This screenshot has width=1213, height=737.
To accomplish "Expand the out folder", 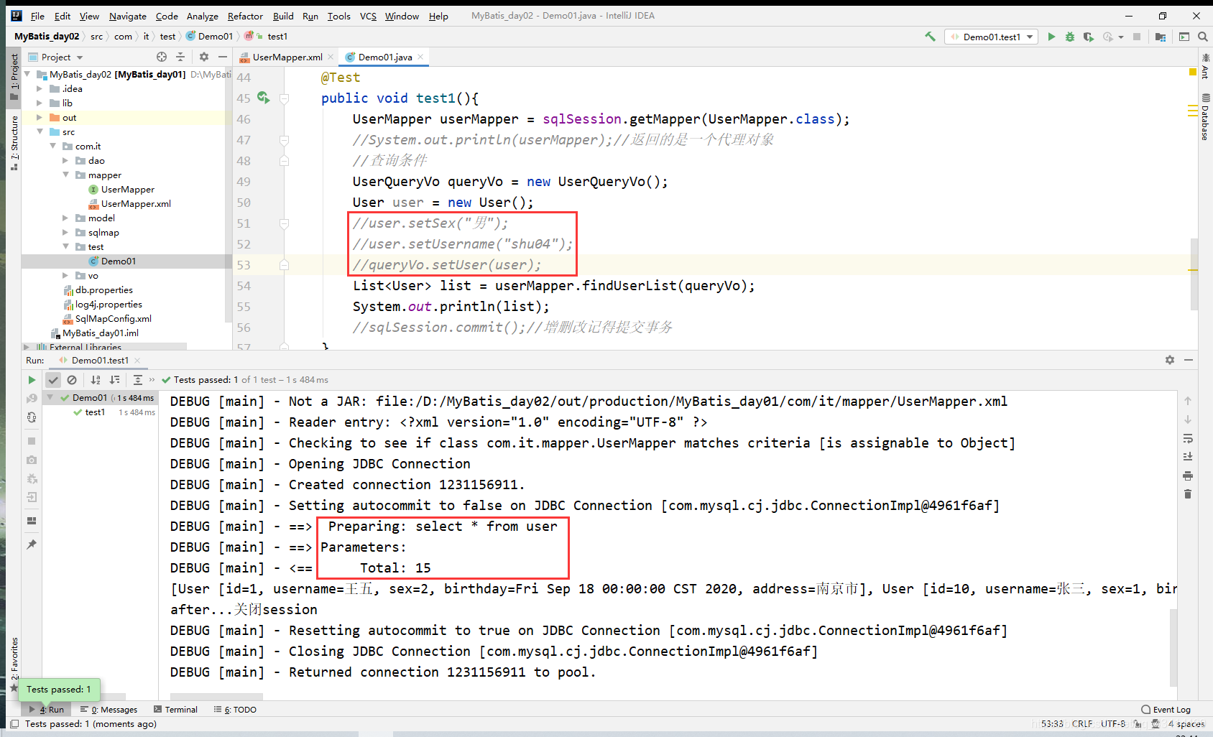I will (x=40, y=118).
